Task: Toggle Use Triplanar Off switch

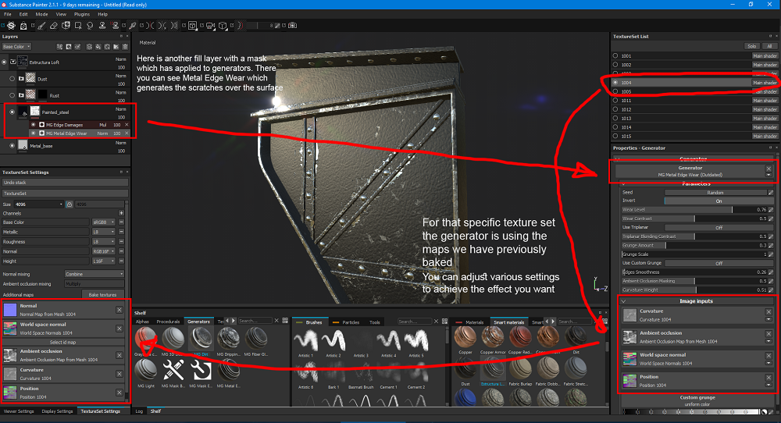Action: coord(719,227)
